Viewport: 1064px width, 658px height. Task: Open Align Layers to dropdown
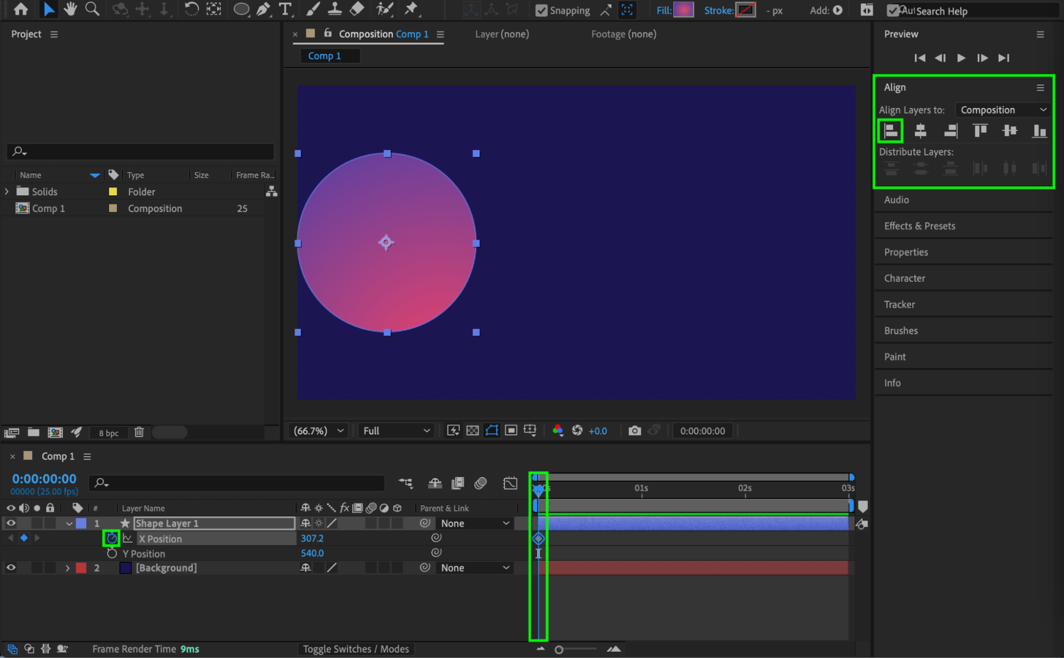[1003, 110]
